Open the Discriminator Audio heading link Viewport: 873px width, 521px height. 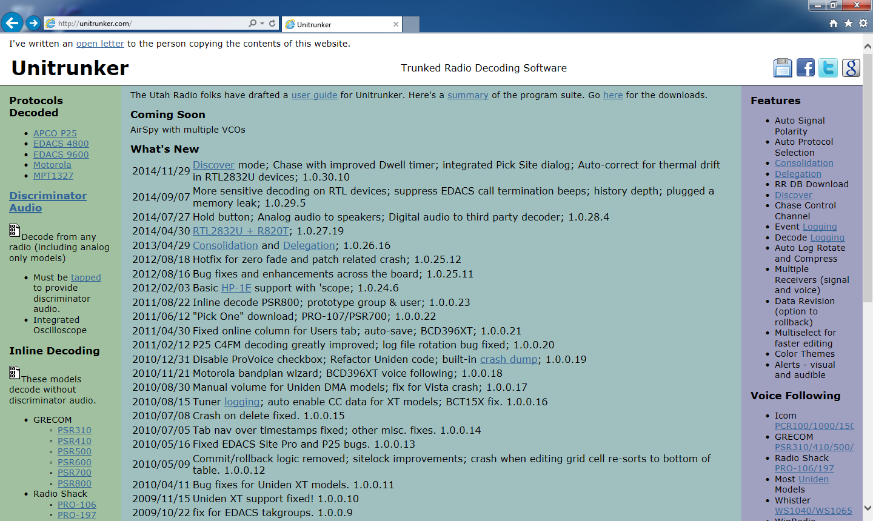[48, 202]
